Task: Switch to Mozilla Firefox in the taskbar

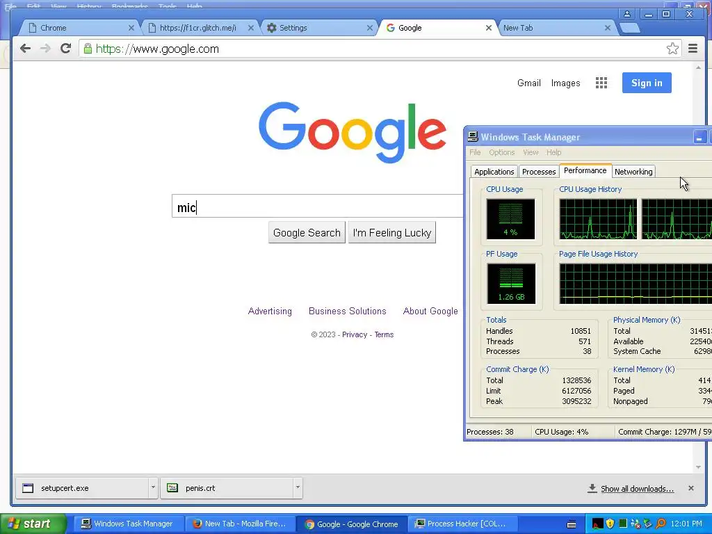Action: (x=240, y=524)
